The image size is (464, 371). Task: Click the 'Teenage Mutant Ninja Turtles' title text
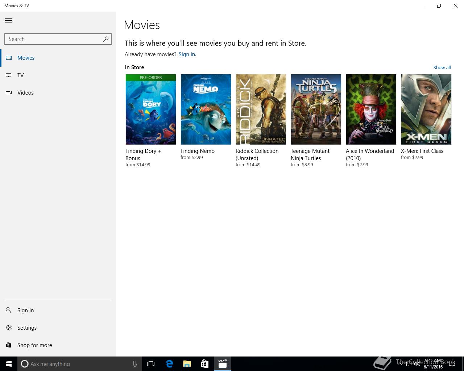[310, 155]
